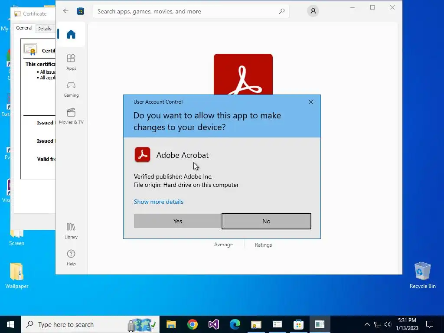Open Library in Store sidebar
This screenshot has height=333, width=444.
pos(71,231)
